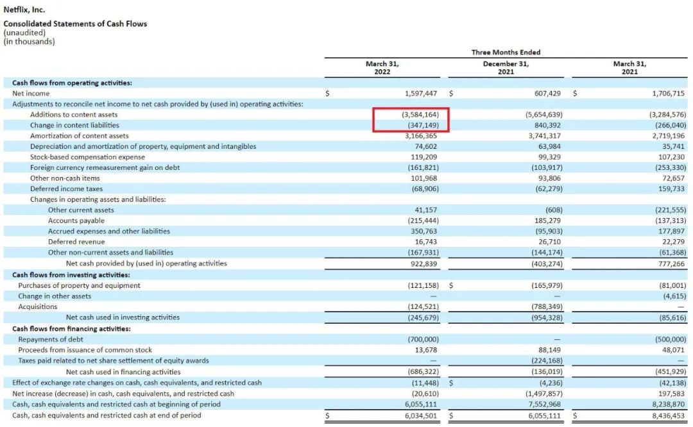Select 'Cash flows from operating activities:' row label
The width and height of the screenshot is (693, 427).
pos(72,83)
